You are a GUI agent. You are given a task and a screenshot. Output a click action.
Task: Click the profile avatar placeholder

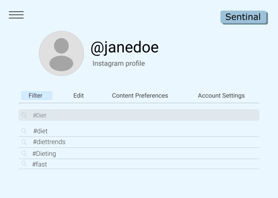[61, 54]
